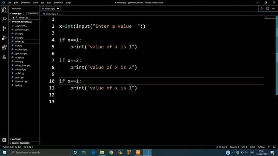Change encoding UTF-8

coord(244,147)
